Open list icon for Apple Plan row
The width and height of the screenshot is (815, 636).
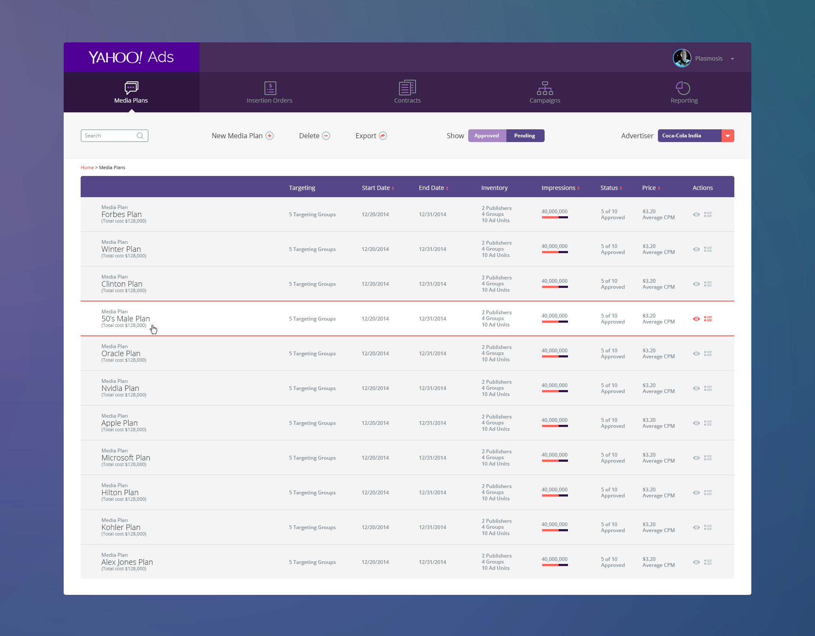click(x=708, y=423)
